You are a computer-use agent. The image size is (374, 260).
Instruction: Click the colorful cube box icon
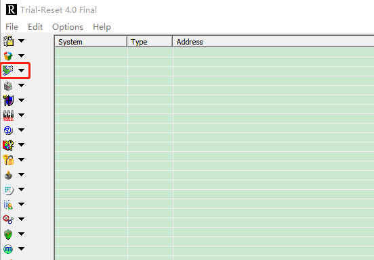click(8, 56)
